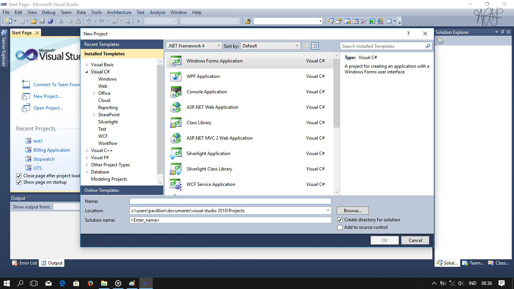Click the Open File toolbar icon
The width and height of the screenshot is (514, 289).
point(34,21)
